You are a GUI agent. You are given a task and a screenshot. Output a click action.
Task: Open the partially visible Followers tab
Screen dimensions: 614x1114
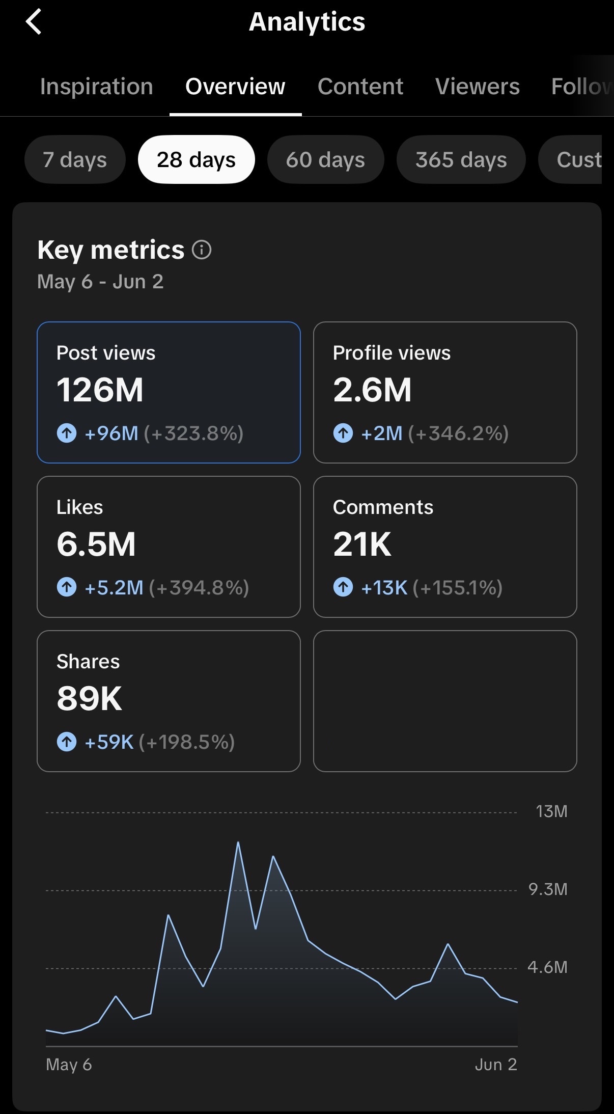(582, 87)
